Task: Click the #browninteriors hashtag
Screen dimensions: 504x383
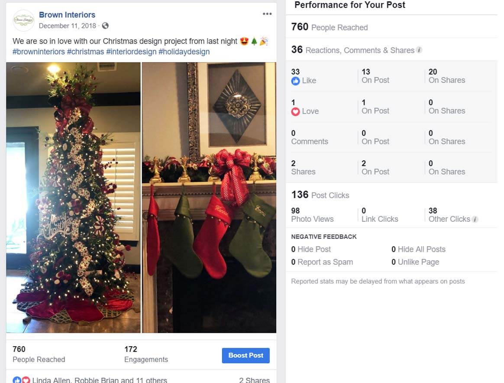Action: pos(39,52)
